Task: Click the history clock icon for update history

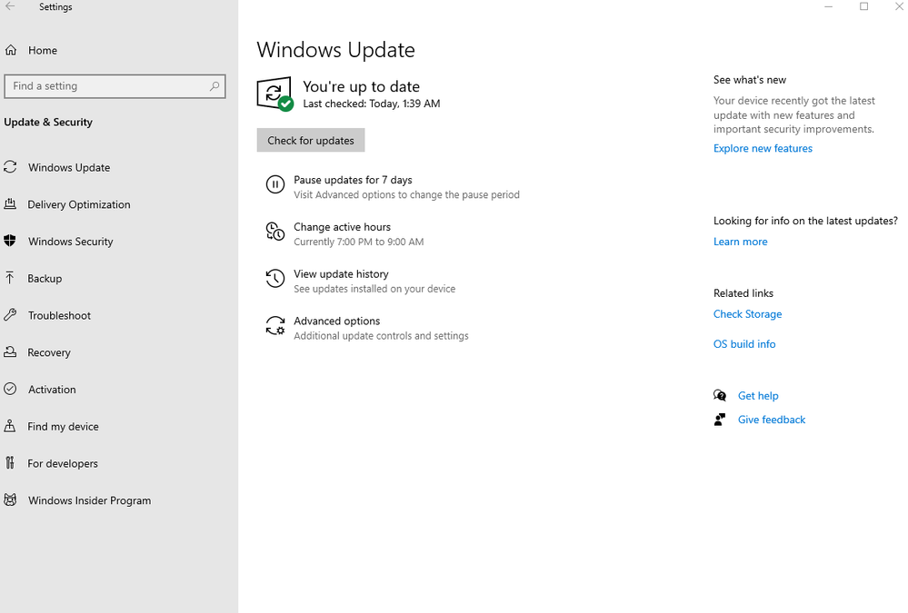Action: [x=275, y=279]
